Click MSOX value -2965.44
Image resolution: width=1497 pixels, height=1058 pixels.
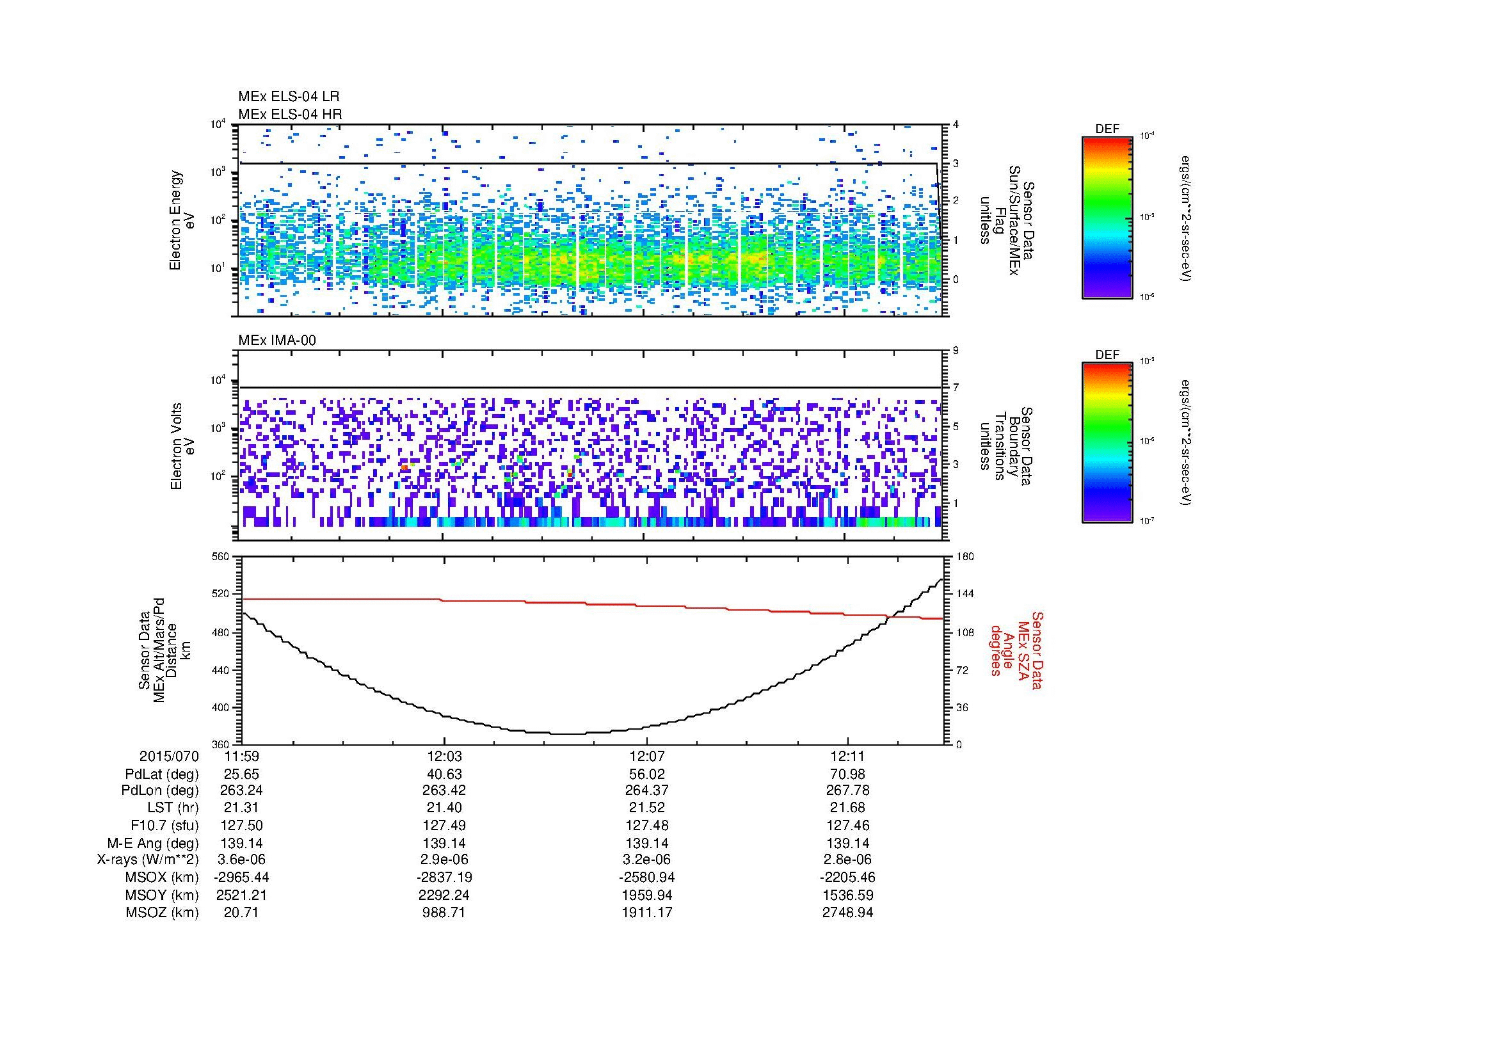point(241,878)
